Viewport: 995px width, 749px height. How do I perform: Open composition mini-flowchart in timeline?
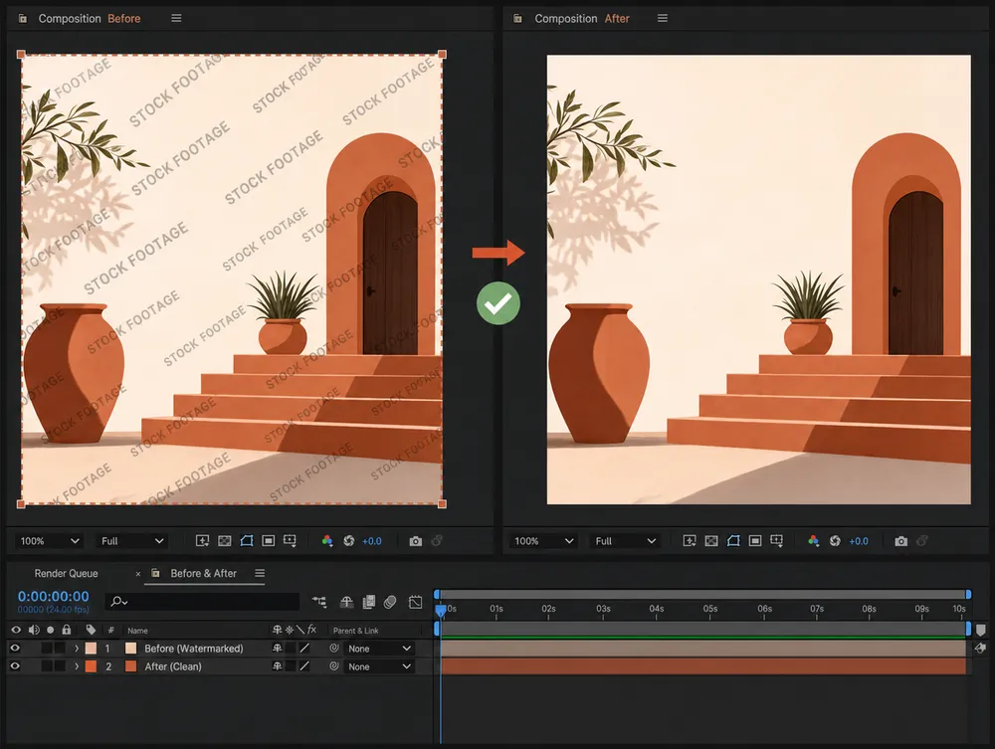[x=319, y=601]
